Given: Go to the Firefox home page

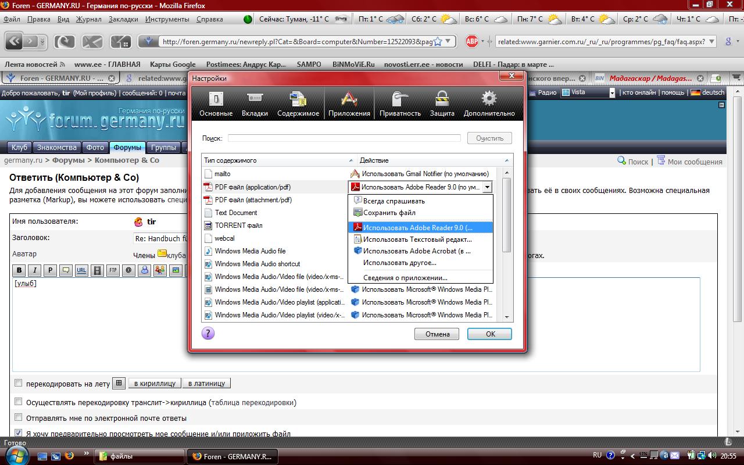Looking at the screenshot, I should [x=121, y=41].
